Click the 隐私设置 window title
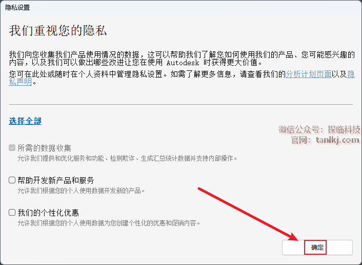This screenshot has height=265, width=362. point(17,8)
